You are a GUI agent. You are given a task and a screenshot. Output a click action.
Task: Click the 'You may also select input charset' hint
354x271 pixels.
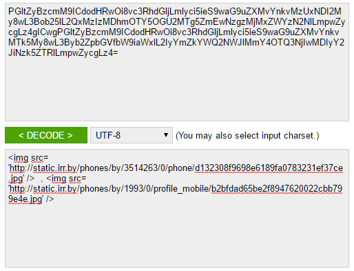click(247, 135)
